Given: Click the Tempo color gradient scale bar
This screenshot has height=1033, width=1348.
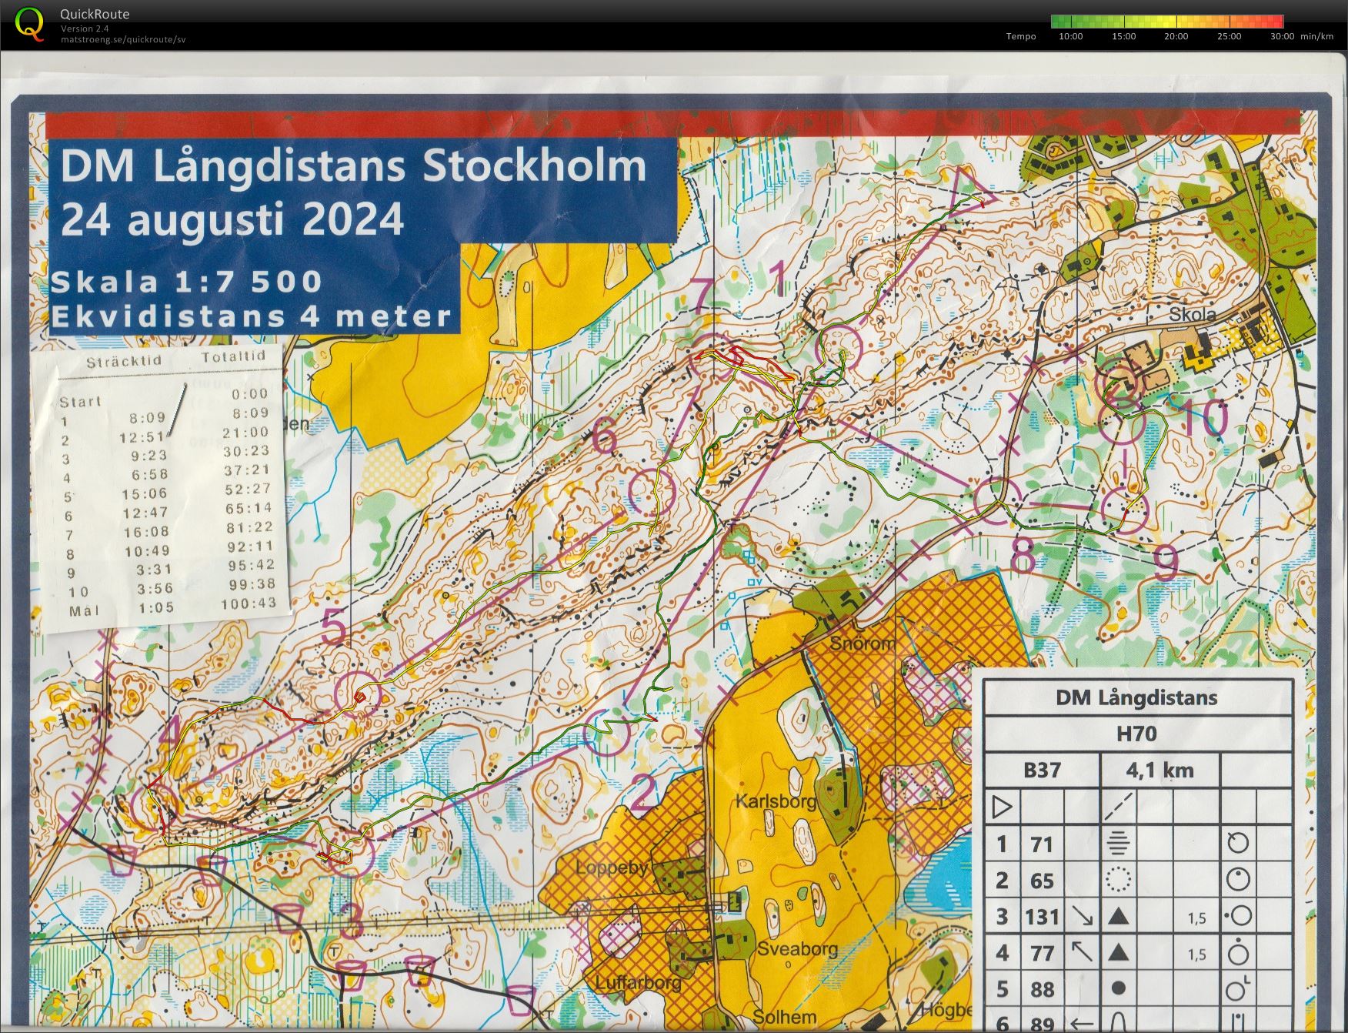Looking at the screenshot, I should 1167,22.
